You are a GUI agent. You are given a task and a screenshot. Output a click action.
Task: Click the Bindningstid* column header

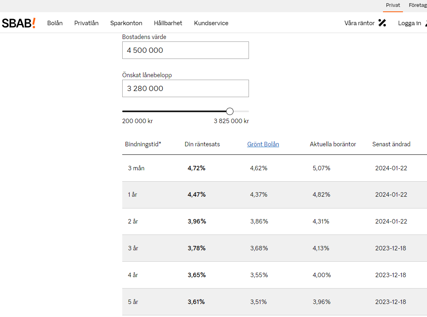coord(143,144)
